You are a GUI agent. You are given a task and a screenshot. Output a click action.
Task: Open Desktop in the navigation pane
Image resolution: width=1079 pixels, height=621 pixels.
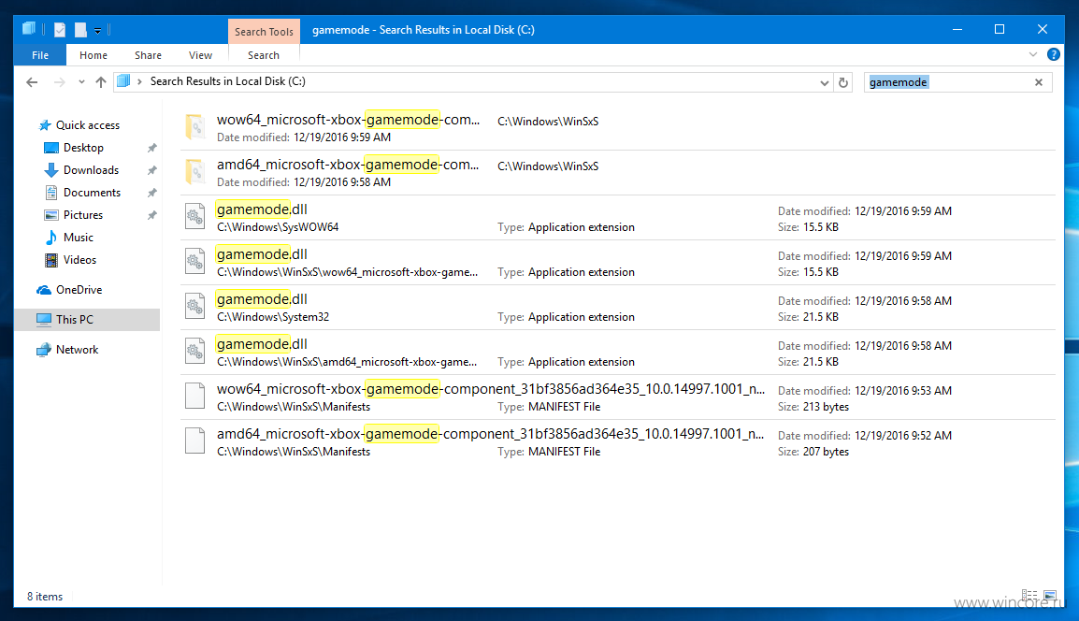(83, 148)
